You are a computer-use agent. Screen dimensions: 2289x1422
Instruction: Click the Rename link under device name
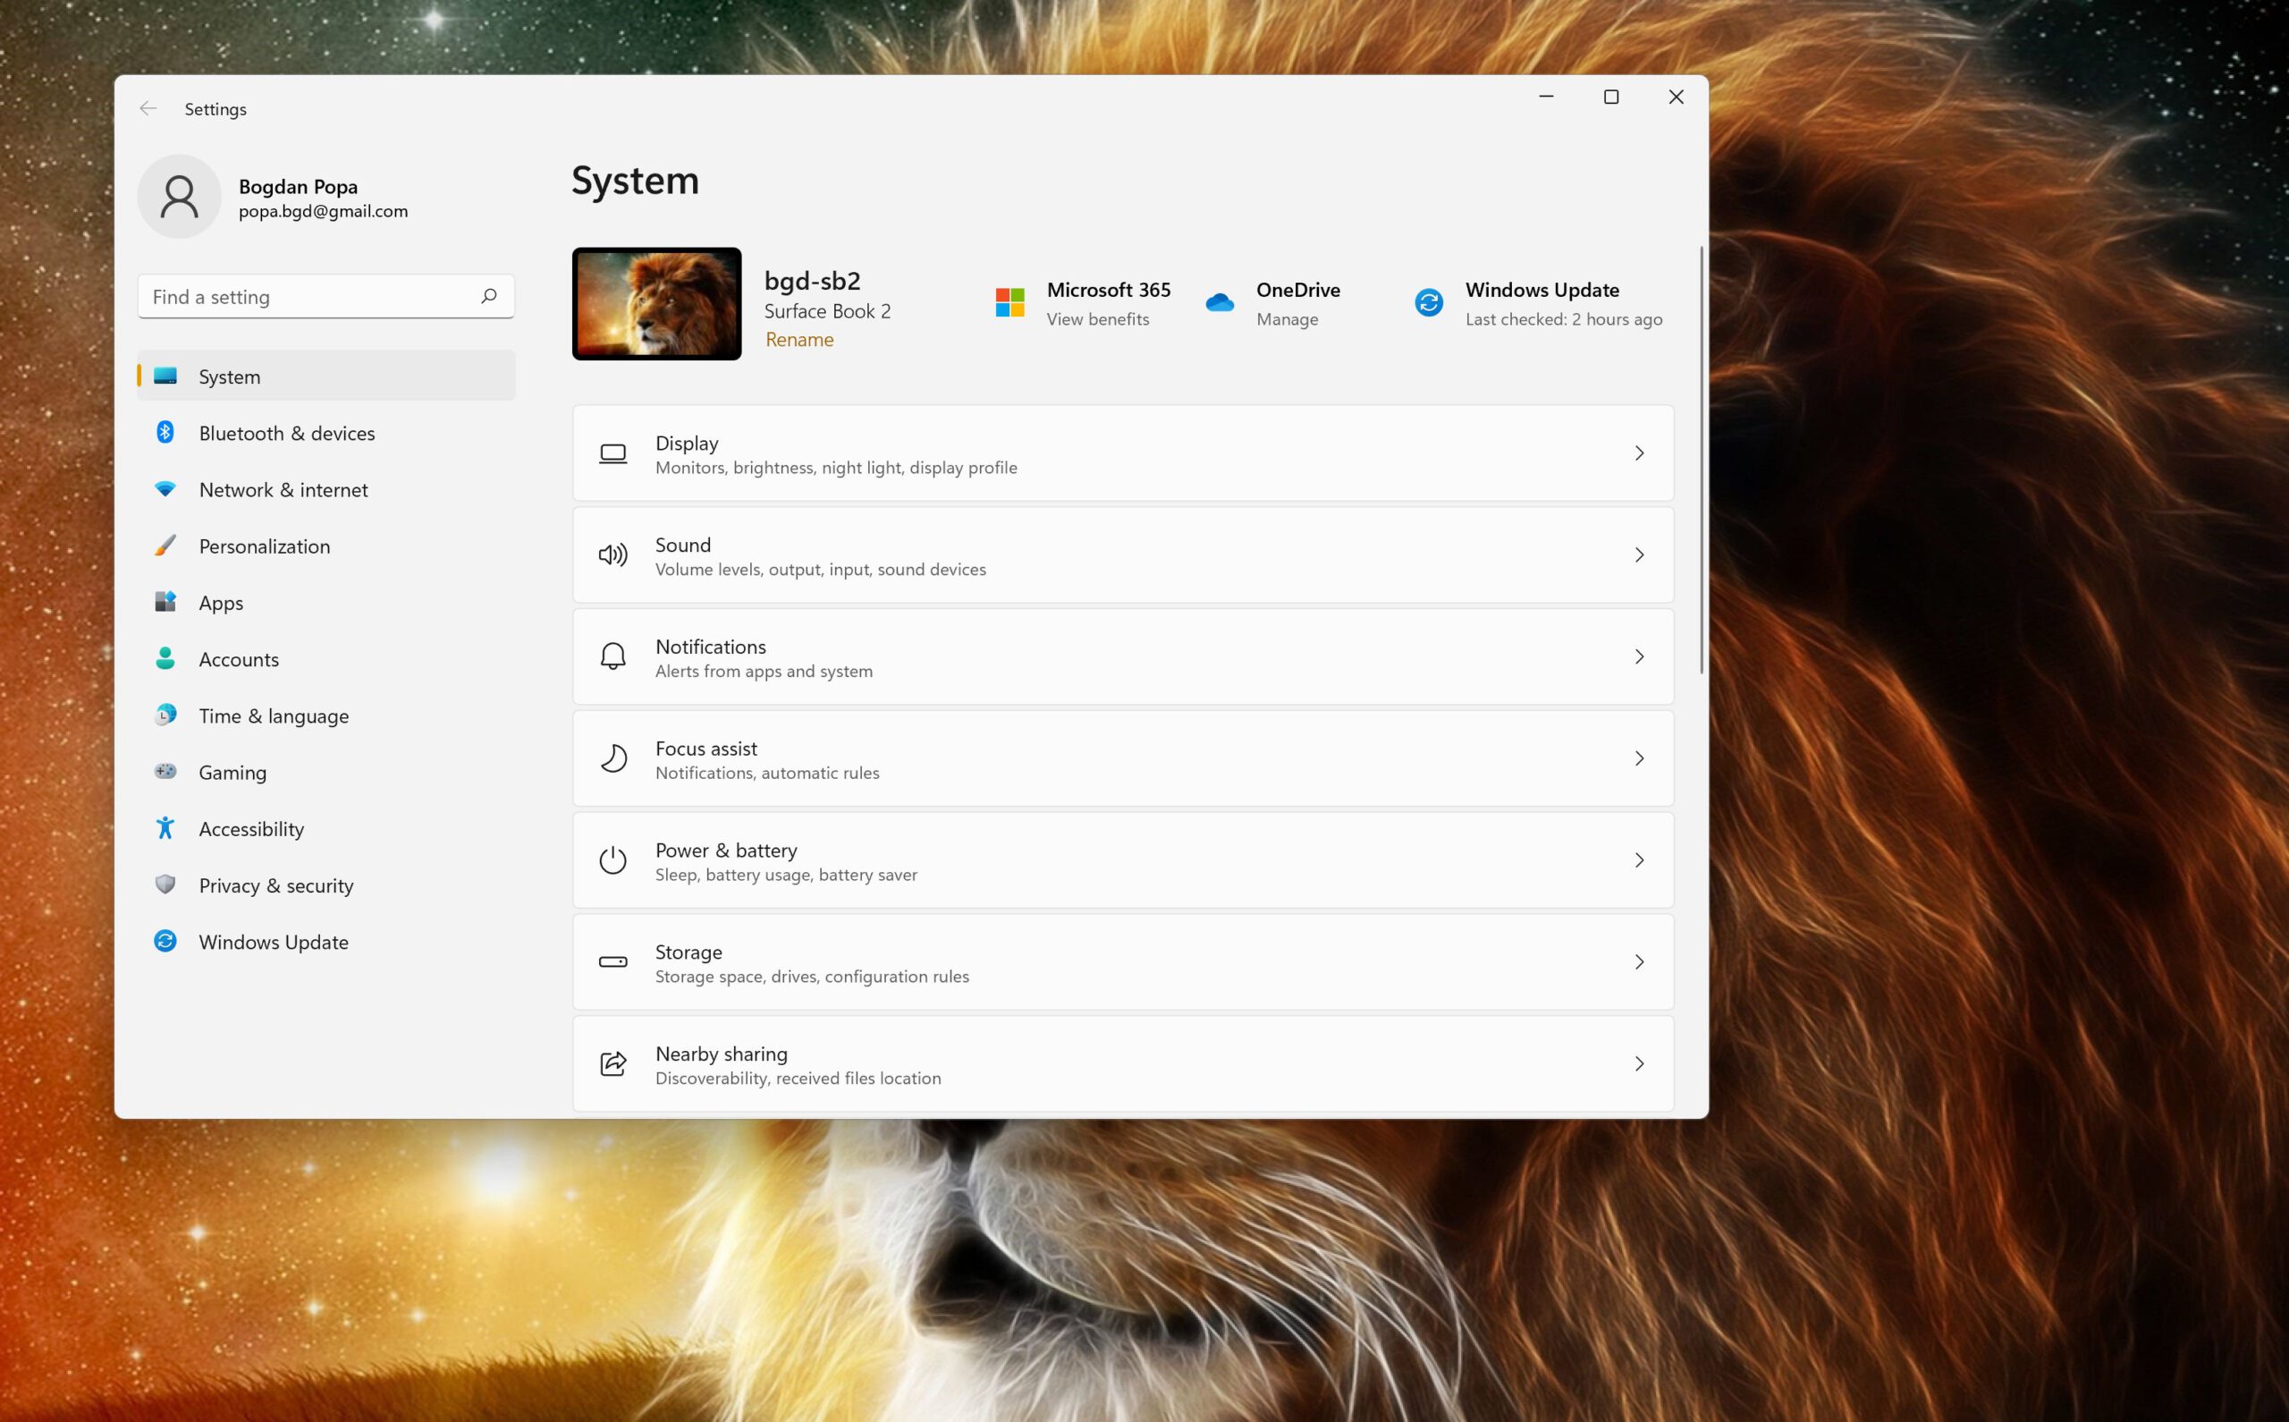click(x=799, y=340)
